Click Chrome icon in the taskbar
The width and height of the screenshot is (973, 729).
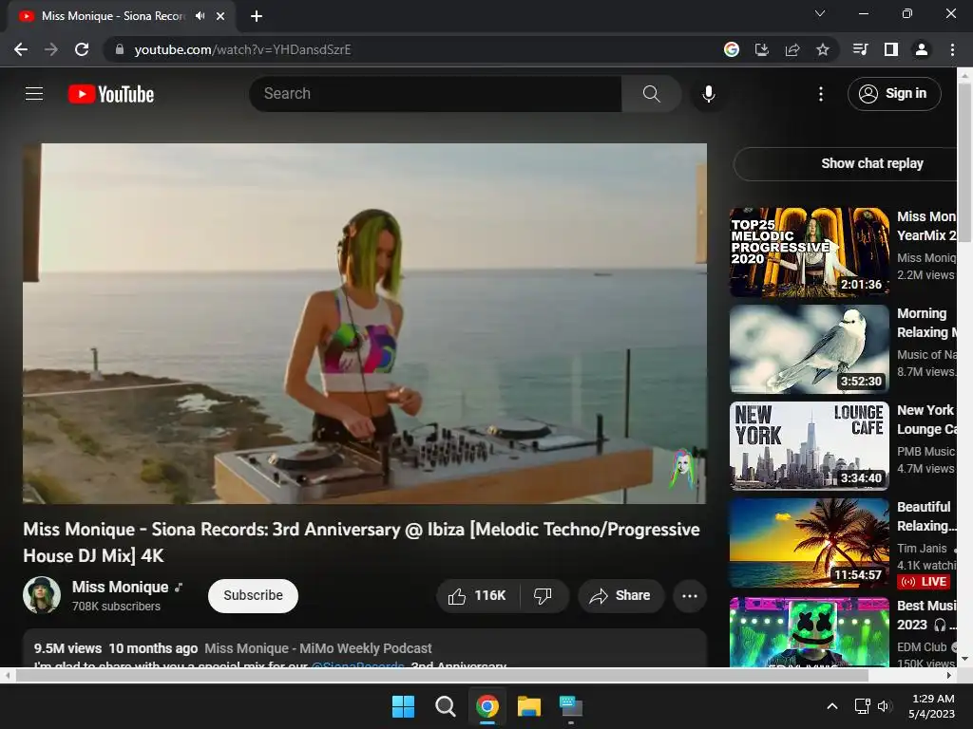[x=487, y=706]
